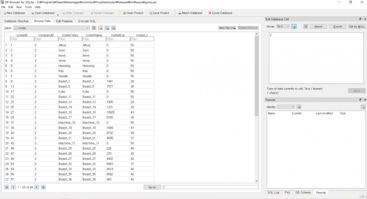This screenshot has height=199, width=367.
Task: Switch to the Execute SQL tab
Action: (87, 21)
